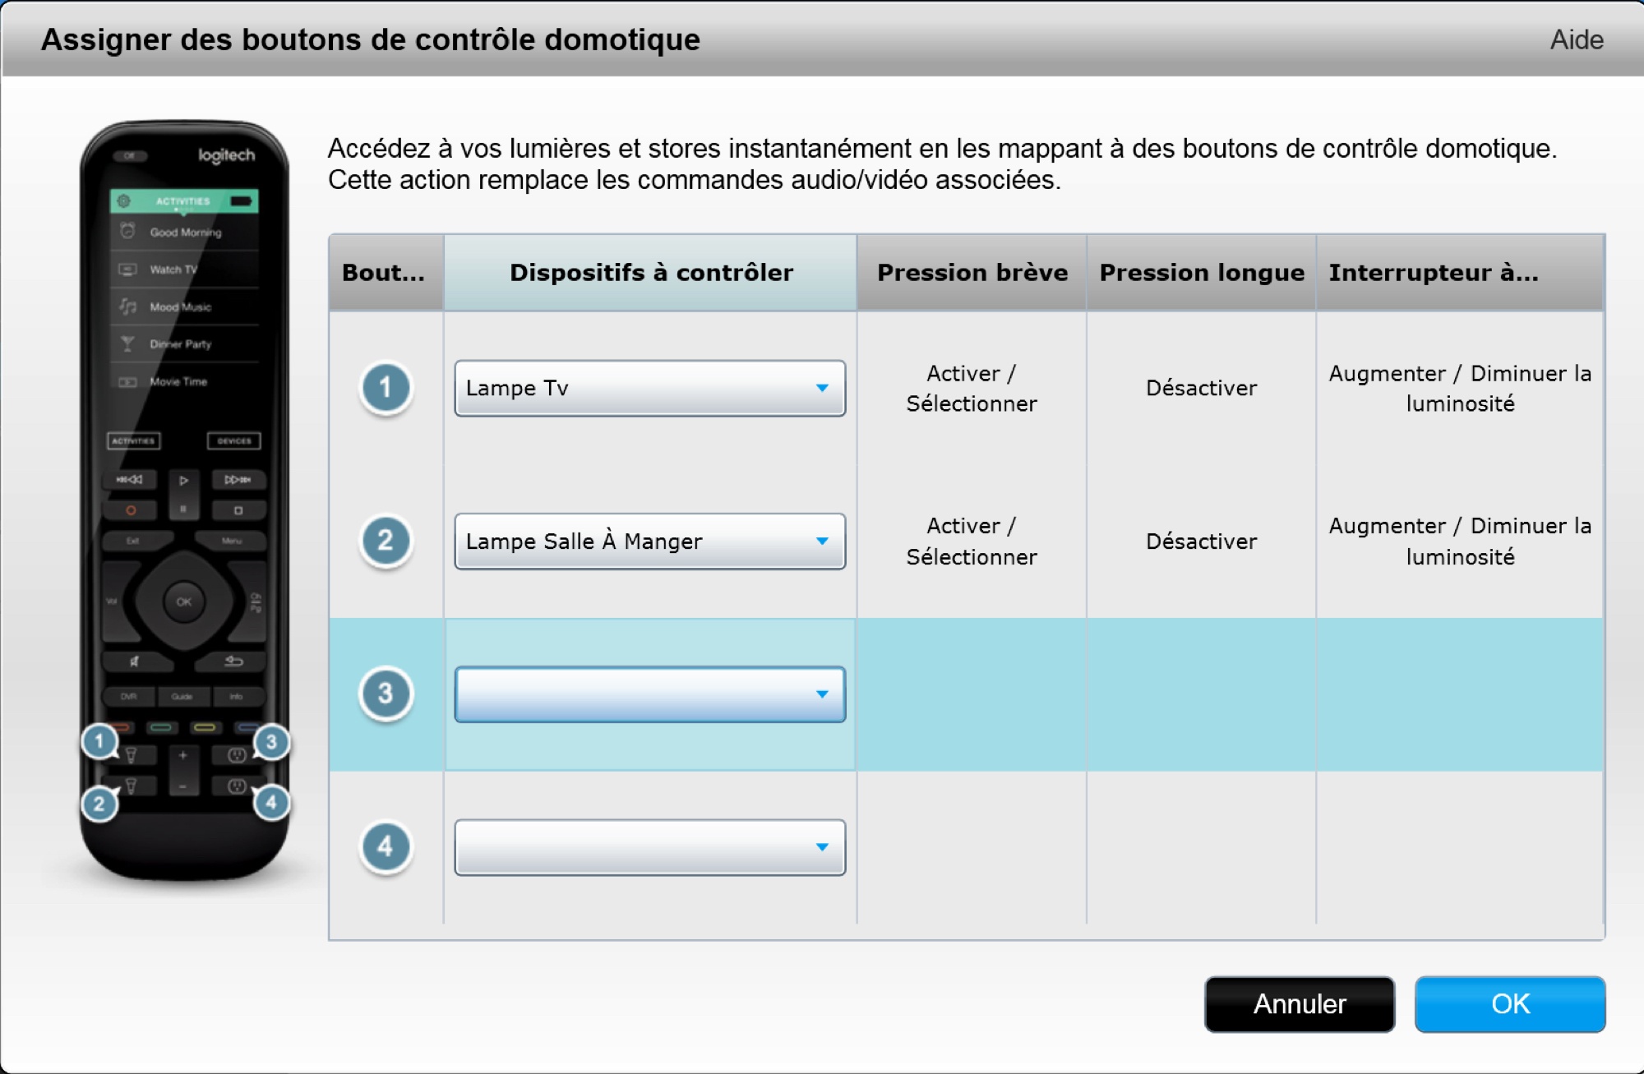Expand the empty dropdown for button 3
This screenshot has width=1644, height=1074.
(x=649, y=694)
